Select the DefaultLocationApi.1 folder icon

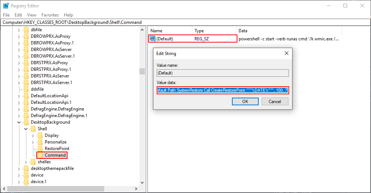tap(26, 102)
